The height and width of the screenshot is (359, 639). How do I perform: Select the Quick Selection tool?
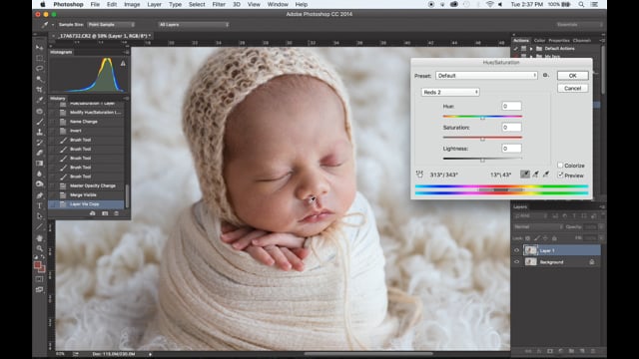click(x=40, y=79)
